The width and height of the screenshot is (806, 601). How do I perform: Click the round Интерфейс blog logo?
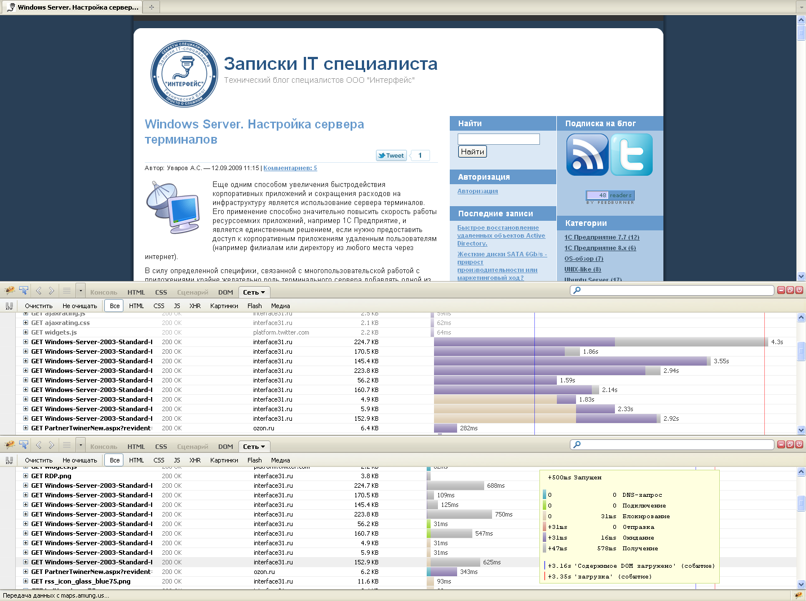[x=184, y=74]
